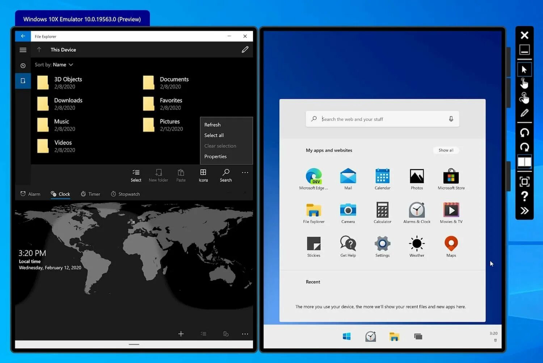Choose Refresh from the context menu
The height and width of the screenshot is (363, 543).
tap(226, 125)
